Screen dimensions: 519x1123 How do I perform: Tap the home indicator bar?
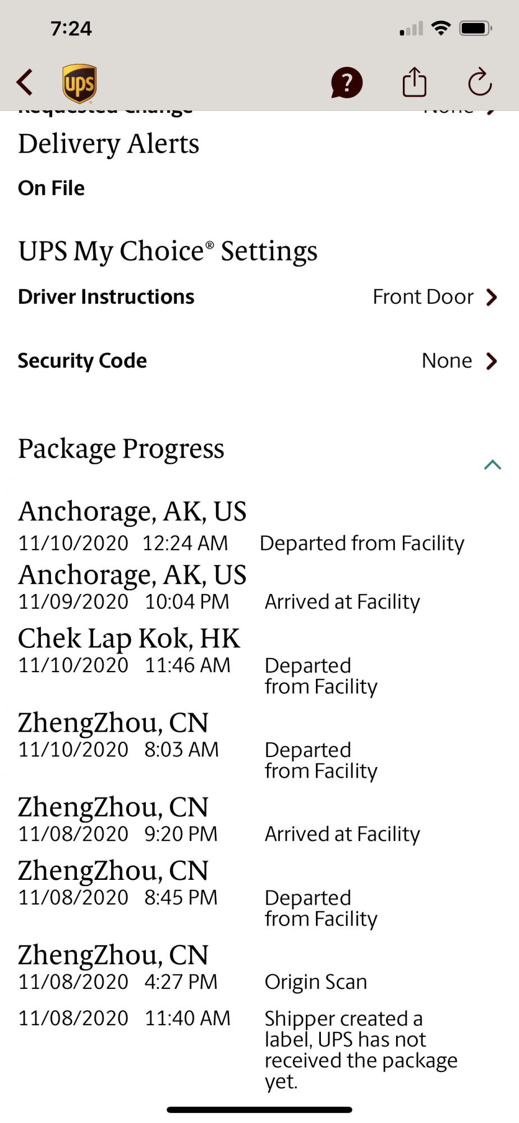pos(259,1110)
